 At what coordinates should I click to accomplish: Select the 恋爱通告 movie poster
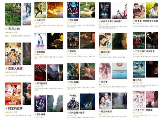(x=40, y=41)
